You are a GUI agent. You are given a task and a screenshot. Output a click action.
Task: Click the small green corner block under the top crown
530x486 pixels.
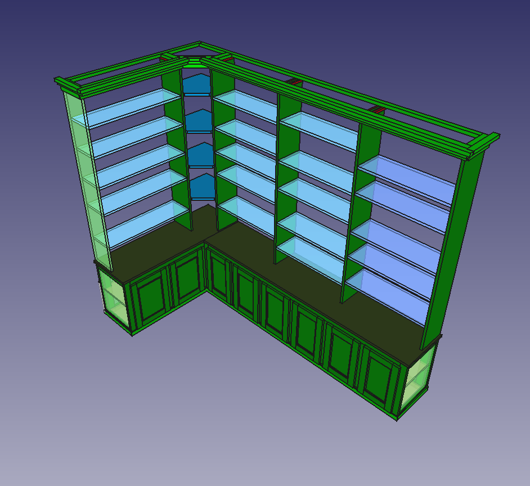(x=194, y=63)
